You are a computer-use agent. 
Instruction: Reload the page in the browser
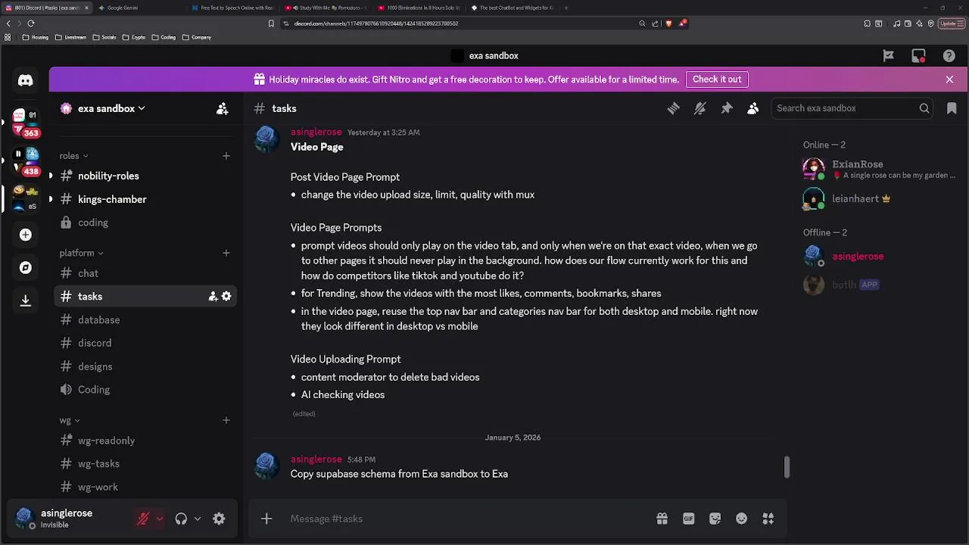[31, 23]
